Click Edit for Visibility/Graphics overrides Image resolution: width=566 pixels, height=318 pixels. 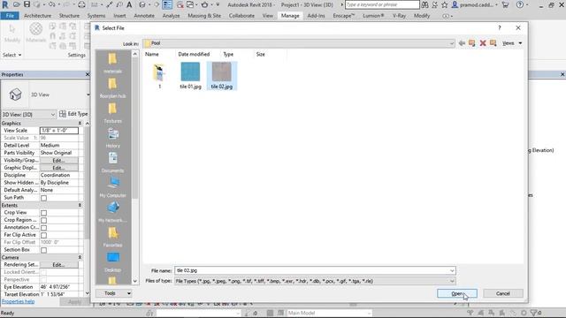point(59,161)
